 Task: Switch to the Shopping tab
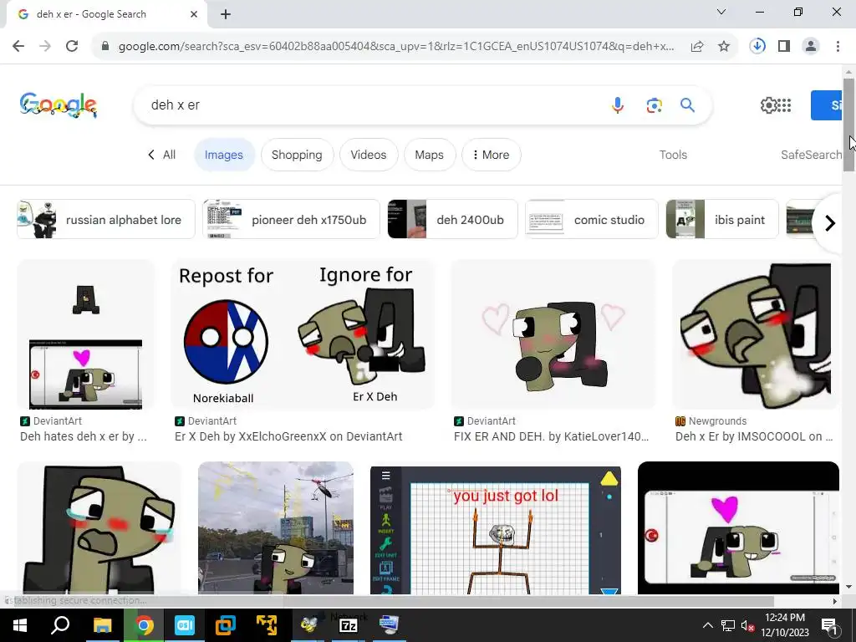297,155
